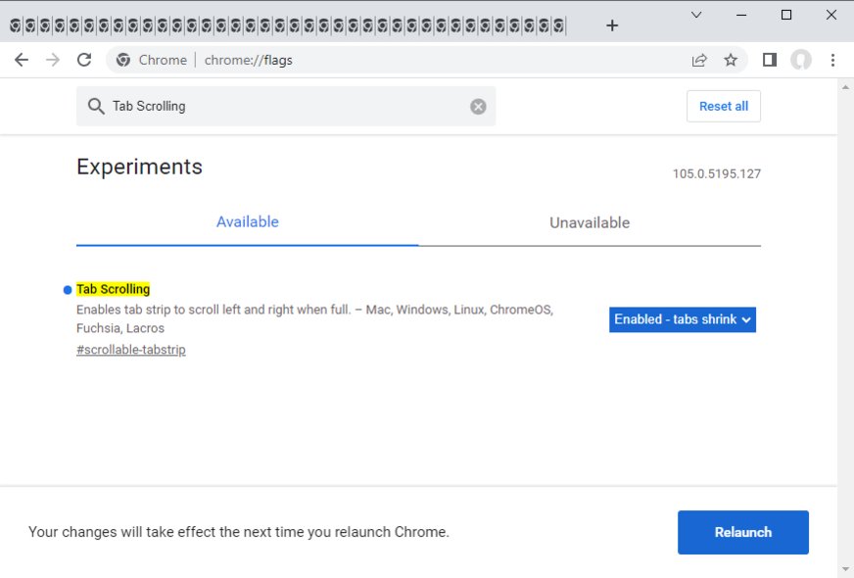Expand the Enabled - tabs shrink dropdown
The image size is (854, 578).
[683, 319]
